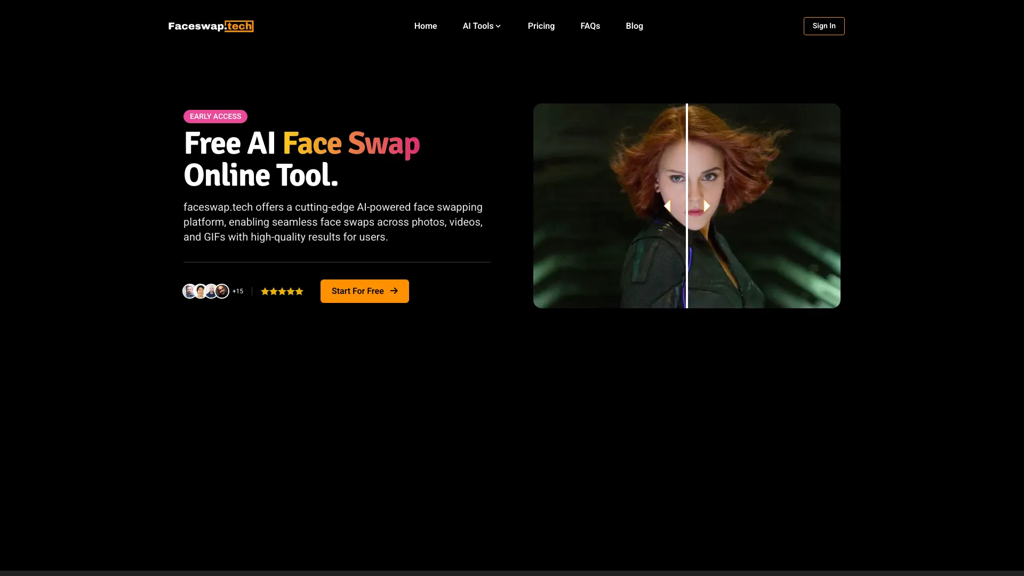The image size is (1024, 576).
Task: Click the FAQs navigation link
Action: pos(590,26)
